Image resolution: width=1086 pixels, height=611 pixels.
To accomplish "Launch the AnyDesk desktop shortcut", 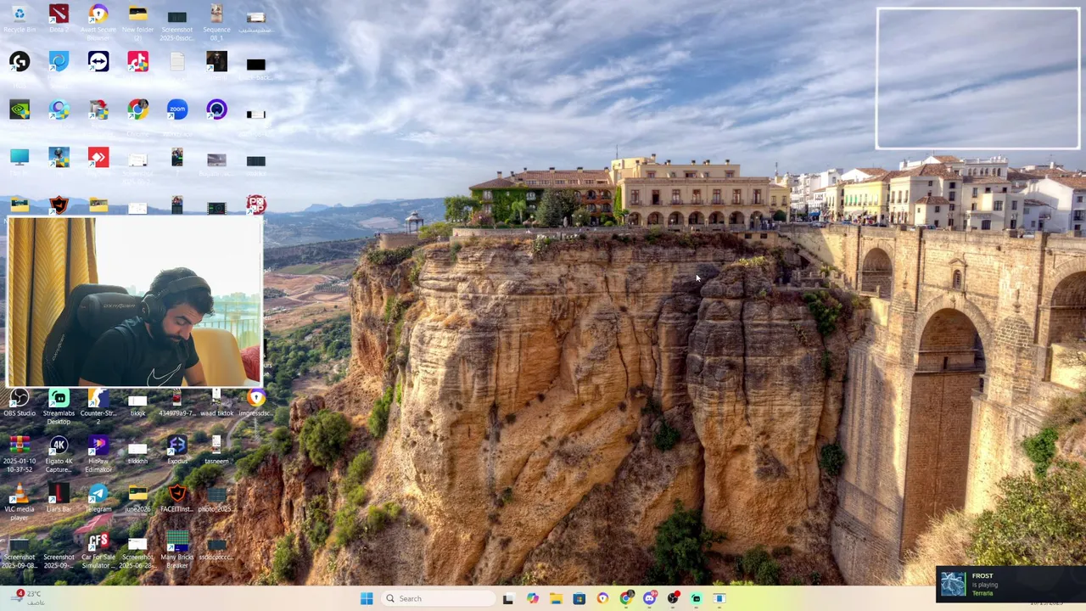I will point(98,158).
